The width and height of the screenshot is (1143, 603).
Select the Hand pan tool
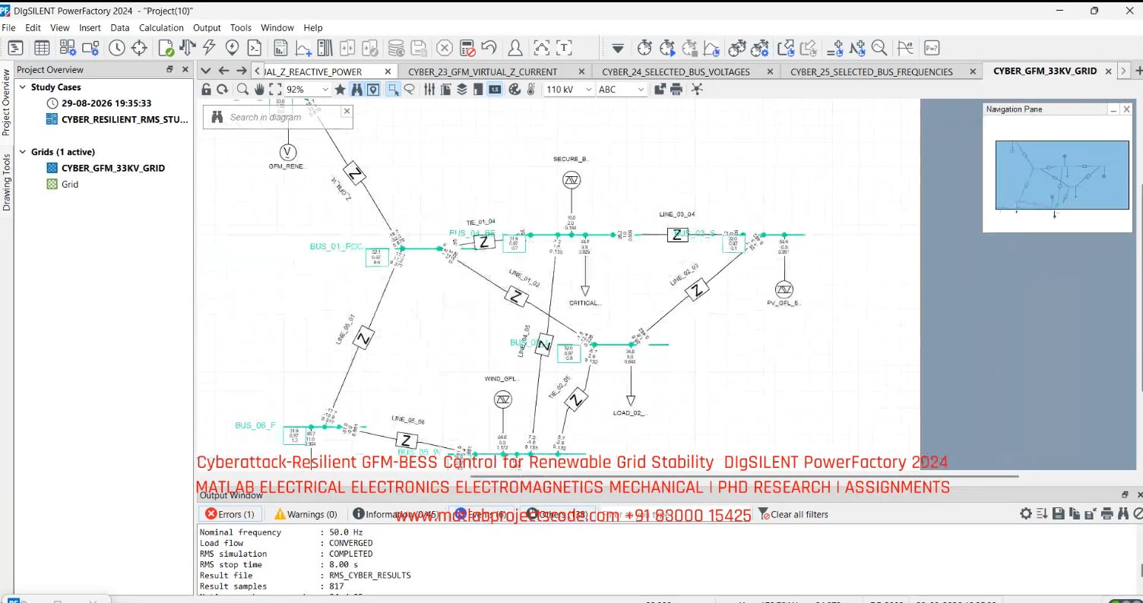tap(260, 90)
